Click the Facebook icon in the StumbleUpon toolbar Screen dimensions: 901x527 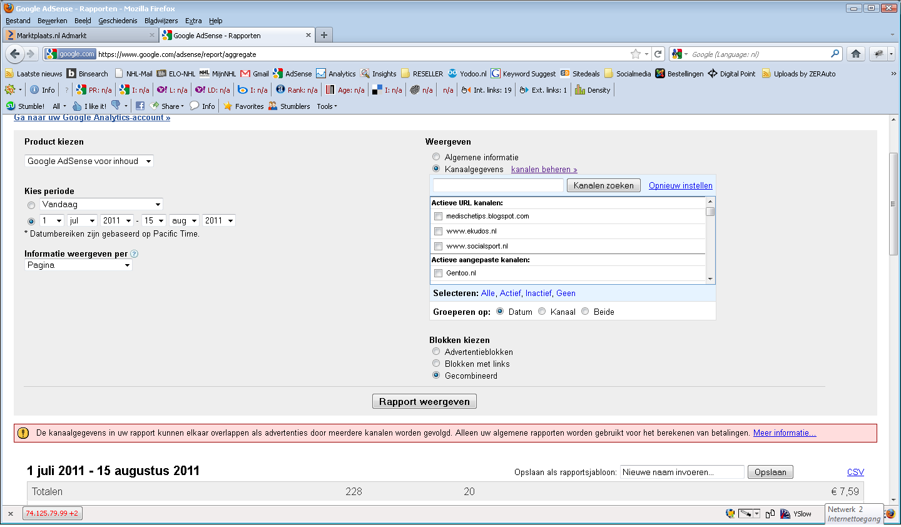pyautogui.click(x=140, y=106)
